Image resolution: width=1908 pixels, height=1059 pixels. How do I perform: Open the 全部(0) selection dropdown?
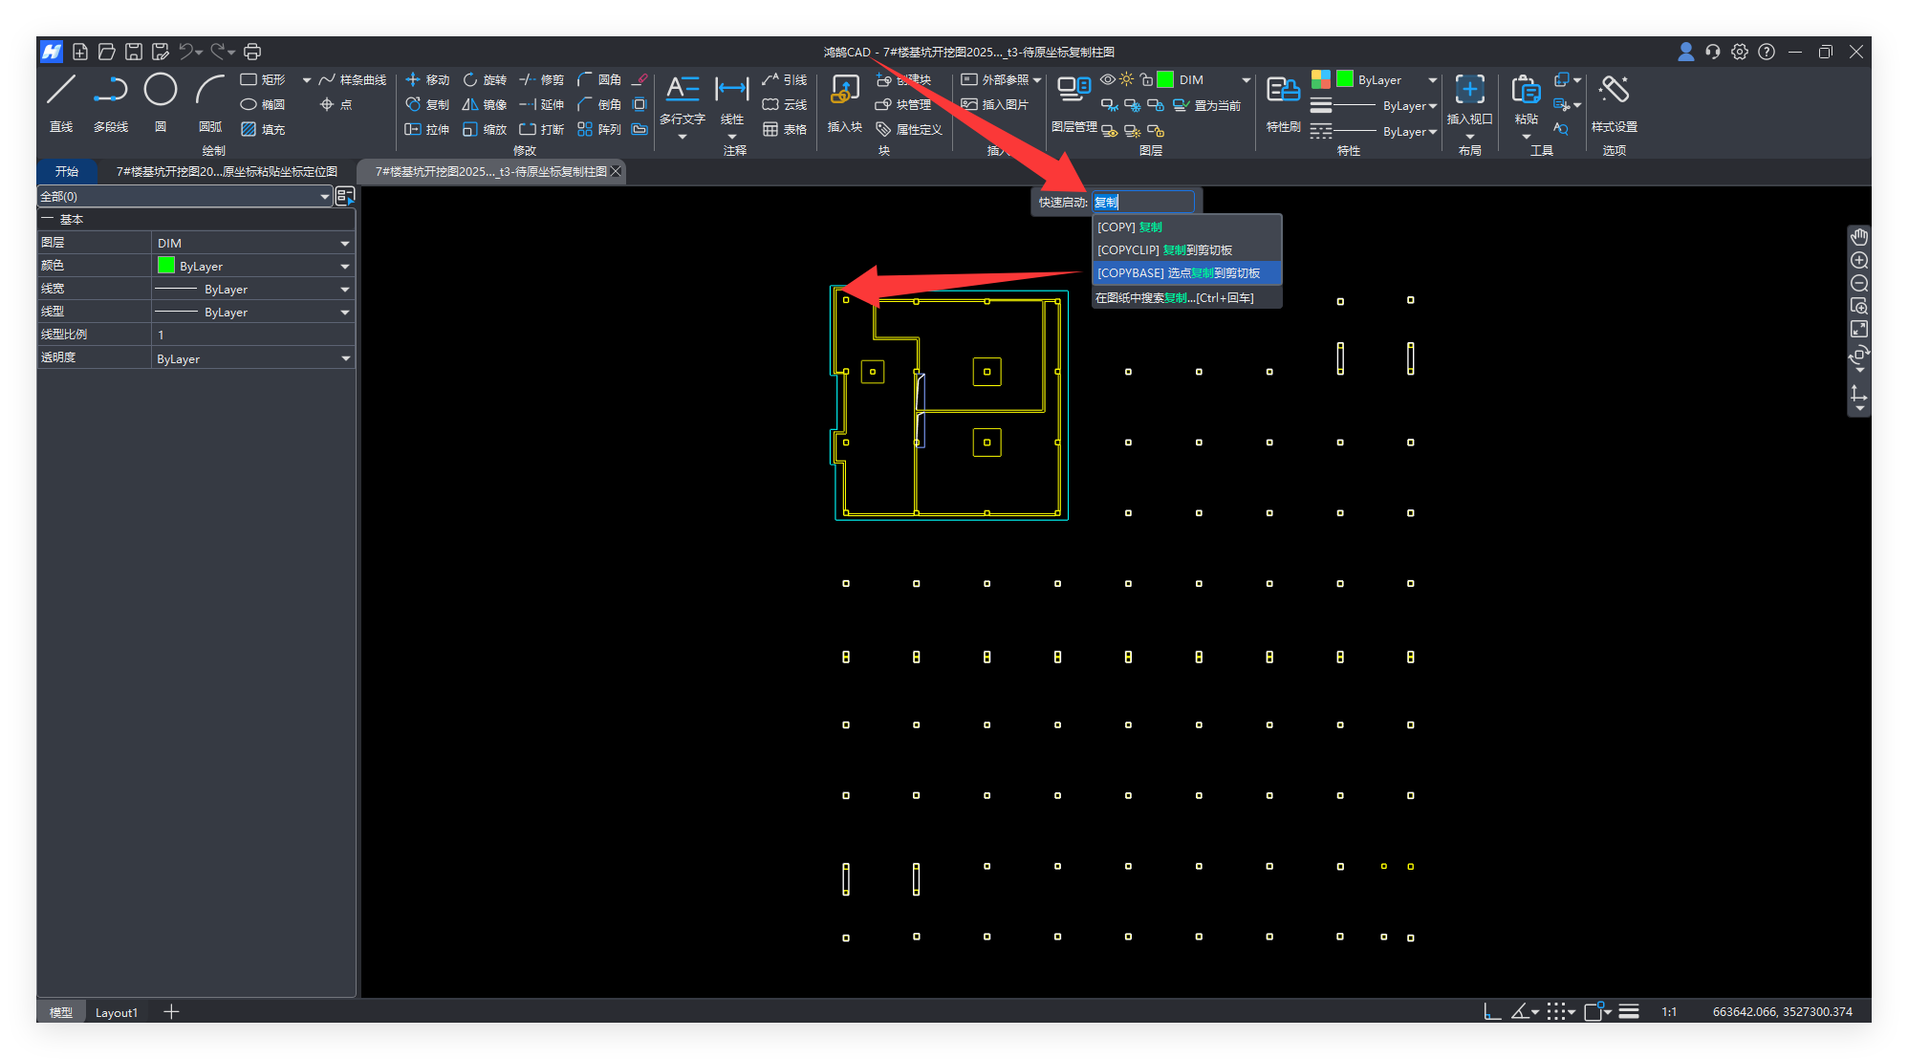[324, 197]
